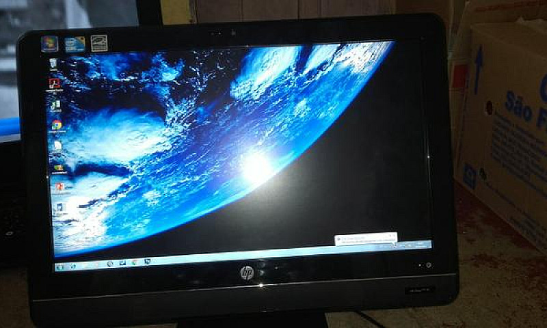The width and height of the screenshot is (547, 328).
Task: Open the Recycle Bin desktop icon
Action: 53,64
